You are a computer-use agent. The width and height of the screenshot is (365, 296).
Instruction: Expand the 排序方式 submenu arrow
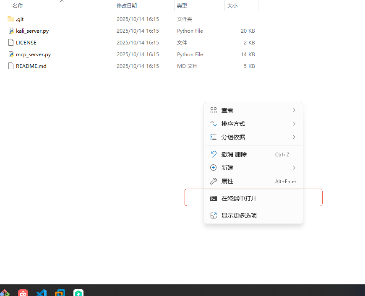click(294, 124)
